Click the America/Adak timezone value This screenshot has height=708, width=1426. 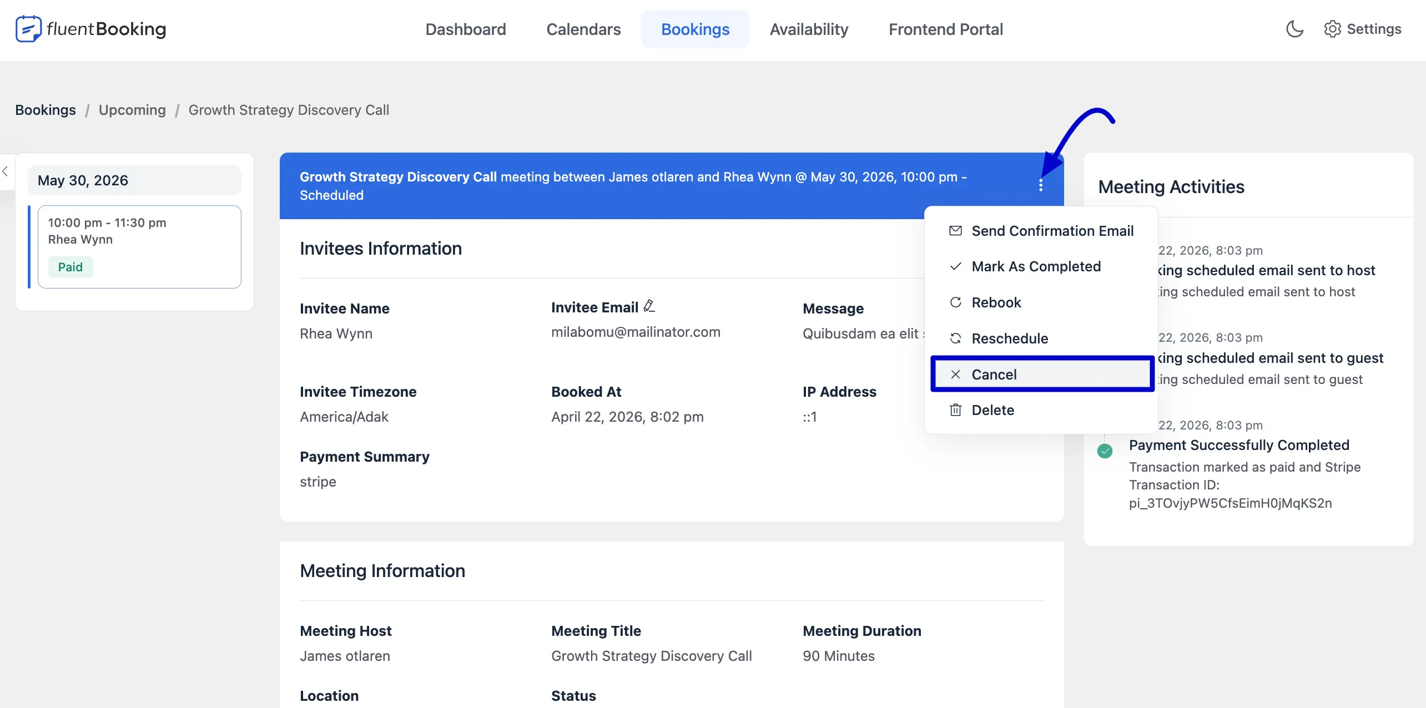(344, 417)
